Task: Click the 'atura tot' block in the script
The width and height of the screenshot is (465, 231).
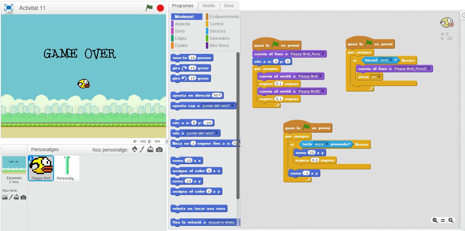Action: [x=369, y=77]
